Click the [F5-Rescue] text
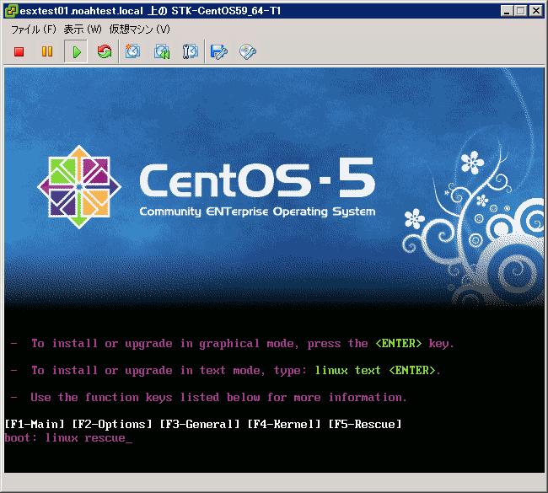 (365, 424)
